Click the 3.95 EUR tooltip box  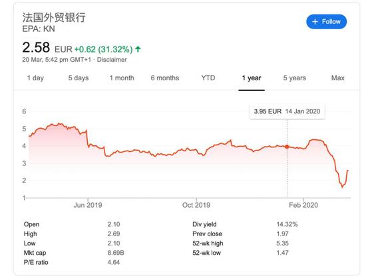click(287, 111)
